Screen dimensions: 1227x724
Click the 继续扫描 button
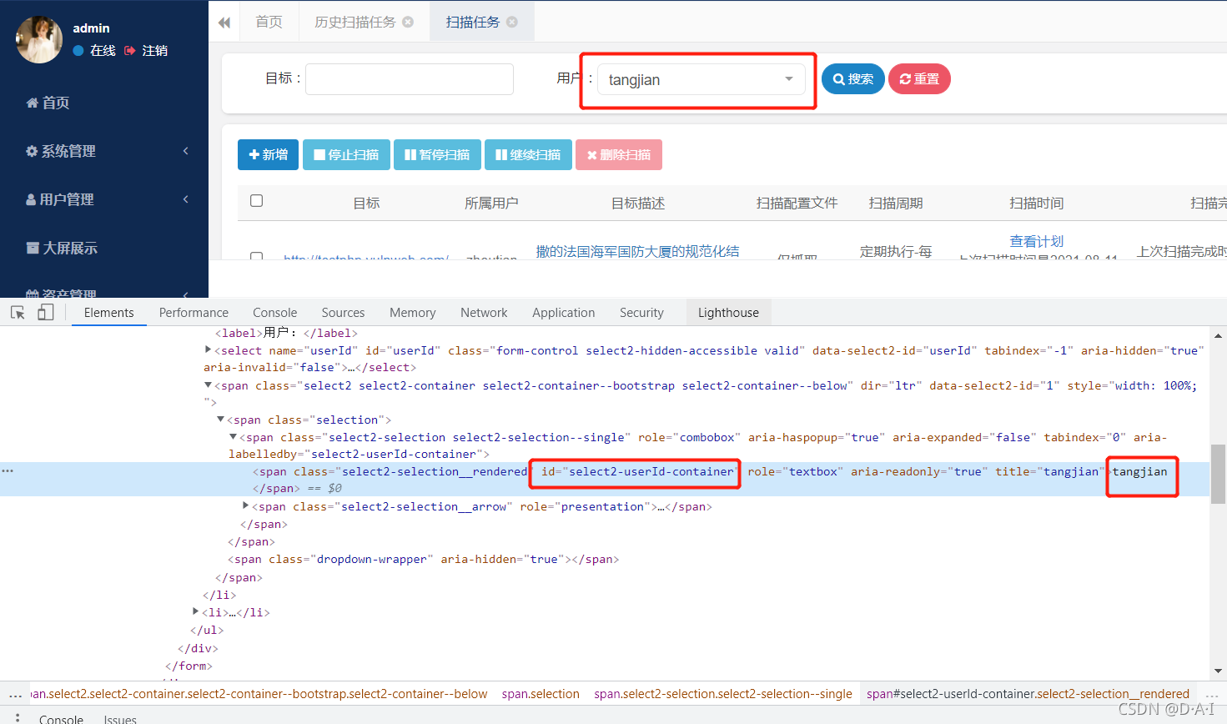tap(528, 154)
